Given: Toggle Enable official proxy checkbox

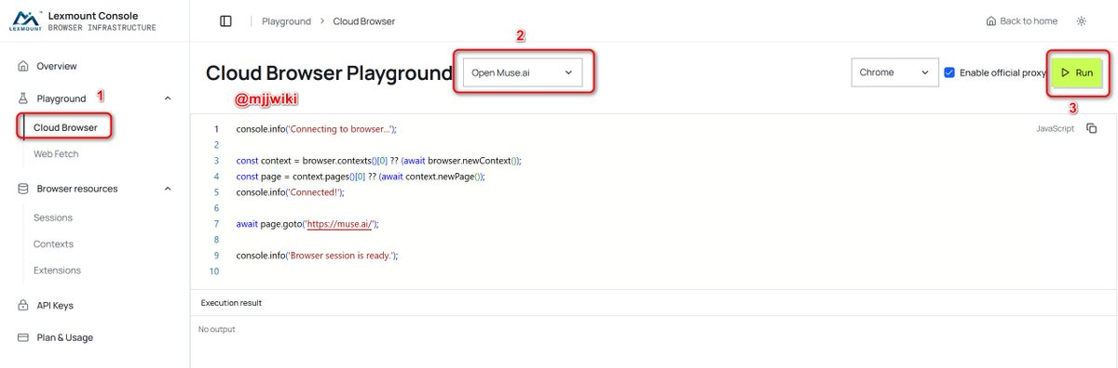Looking at the screenshot, I should (x=949, y=72).
